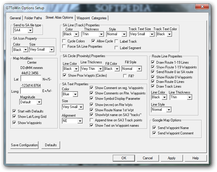Select the Street Atlas Options tab
Image resolution: width=217 pixels, height=172 pixels.
pos(59,17)
